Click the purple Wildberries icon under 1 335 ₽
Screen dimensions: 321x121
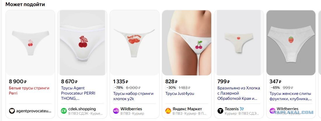(116, 111)
